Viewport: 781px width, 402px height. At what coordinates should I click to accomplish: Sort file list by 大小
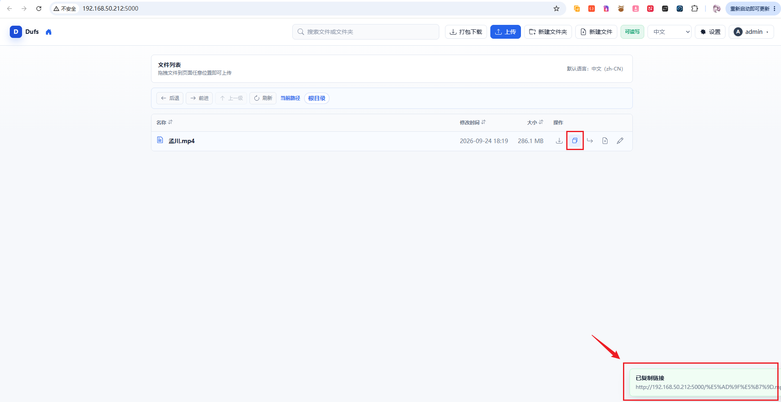(x=535, y=122)
